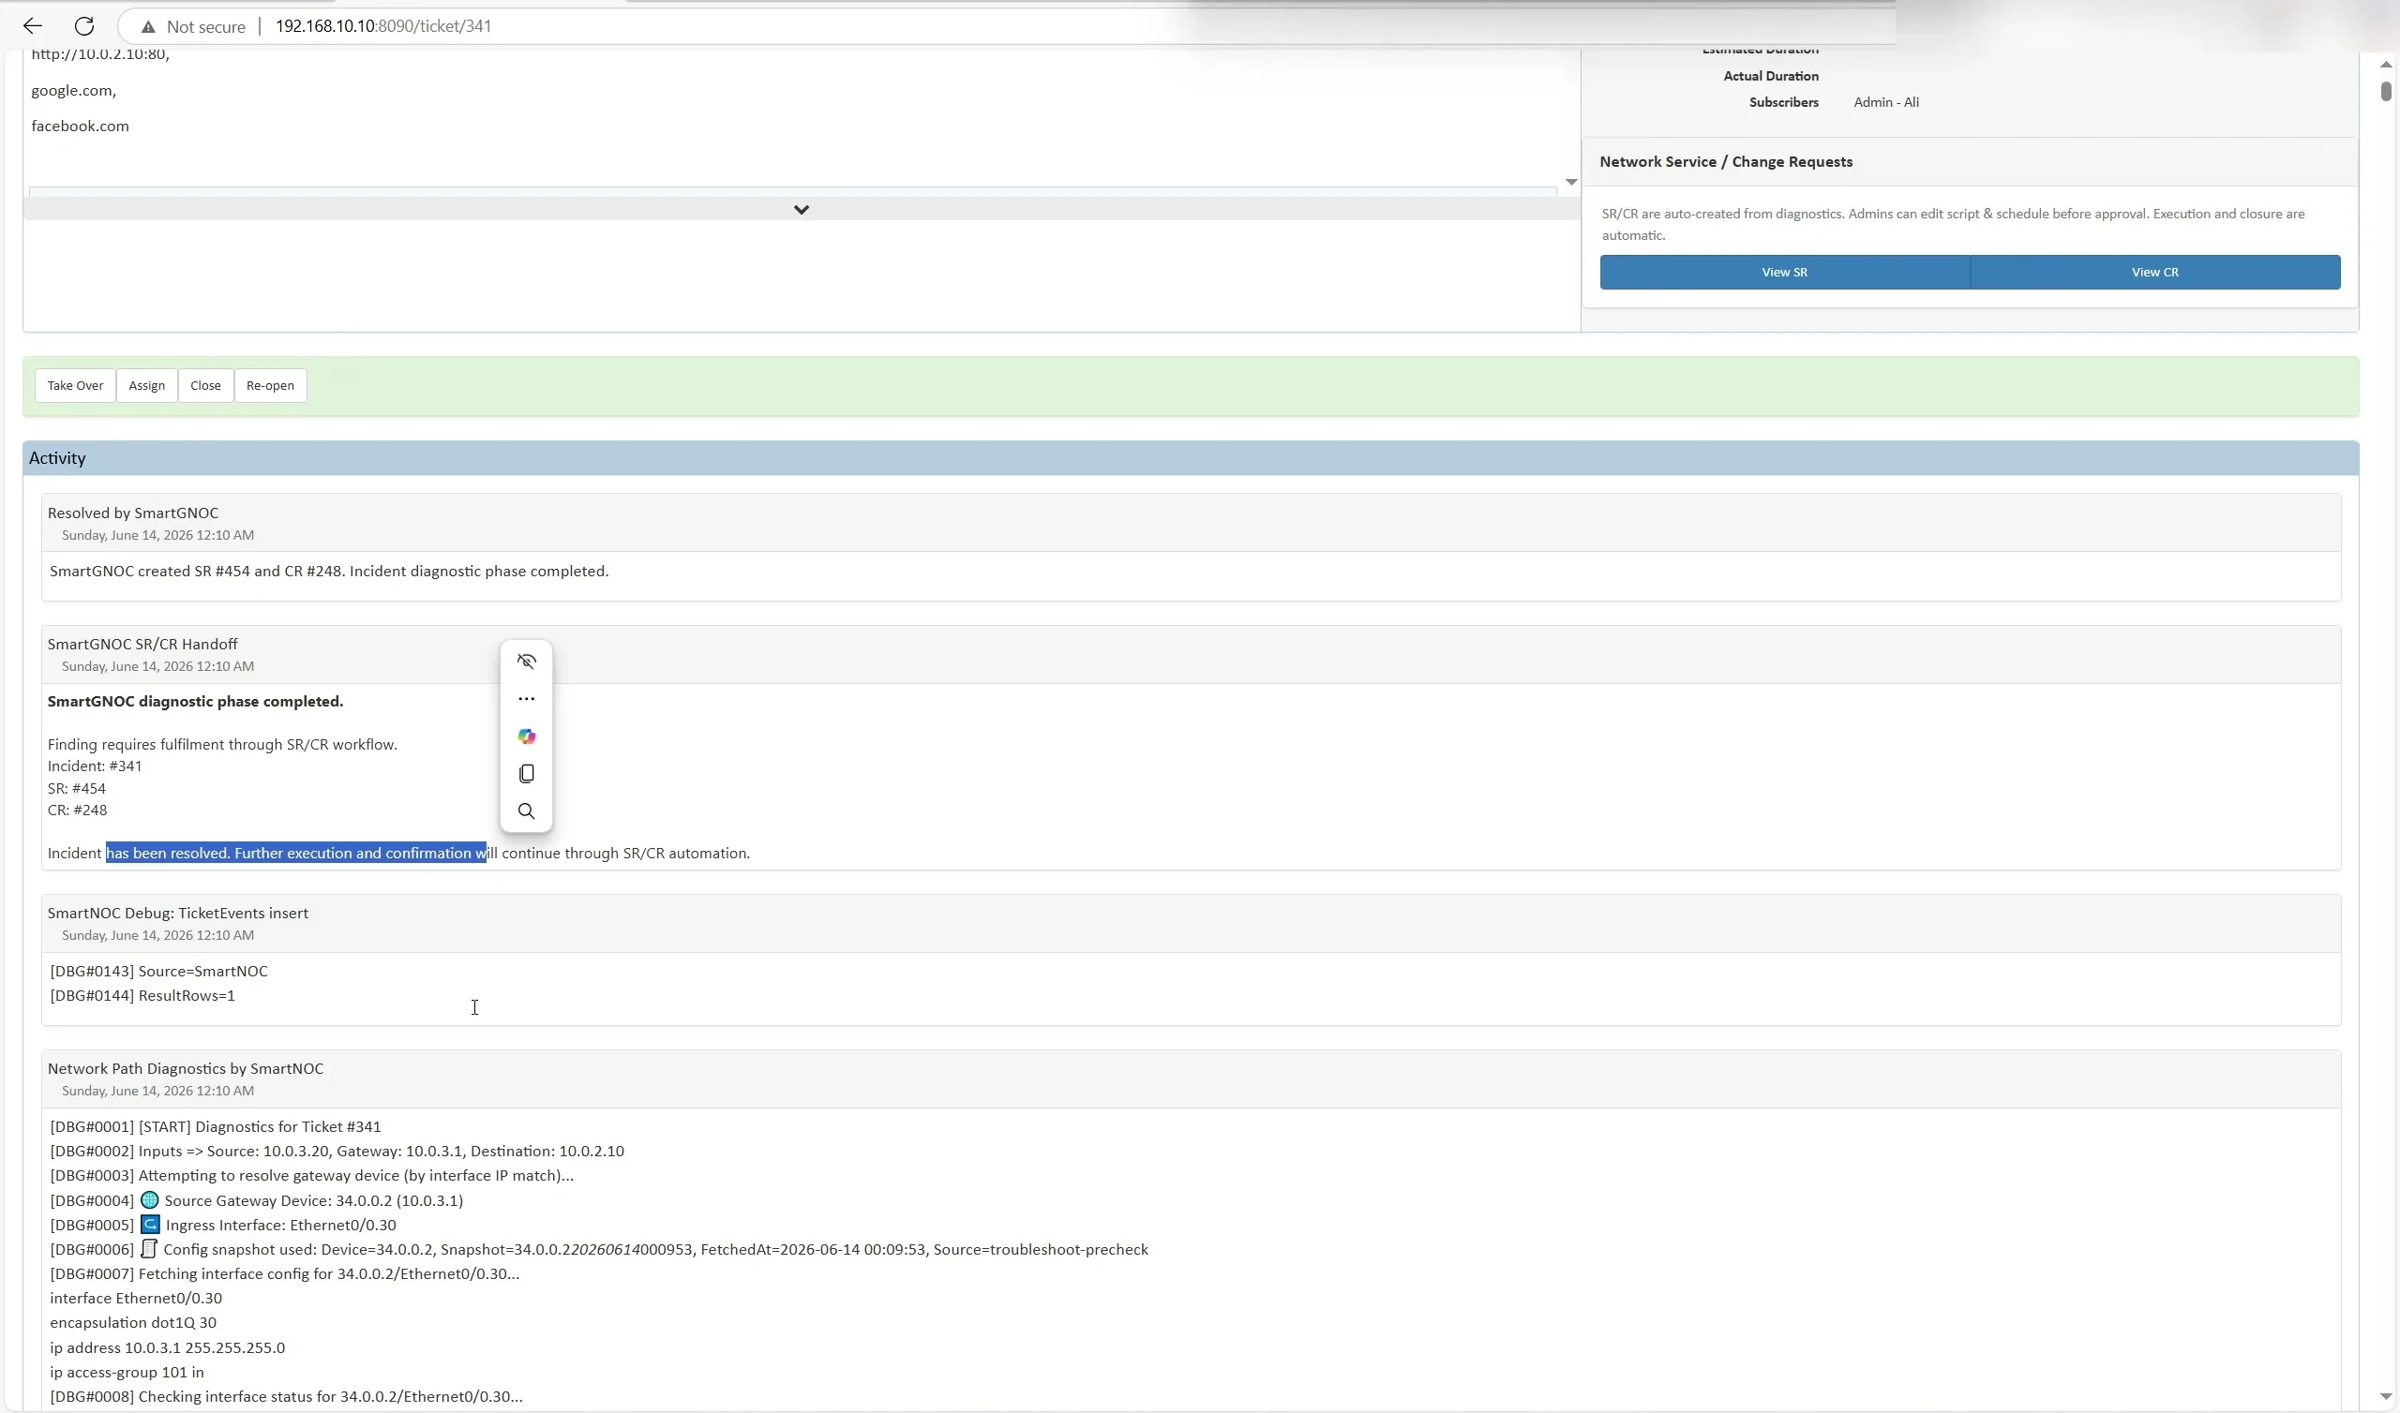Click the Re-open button

click(271, 386)
